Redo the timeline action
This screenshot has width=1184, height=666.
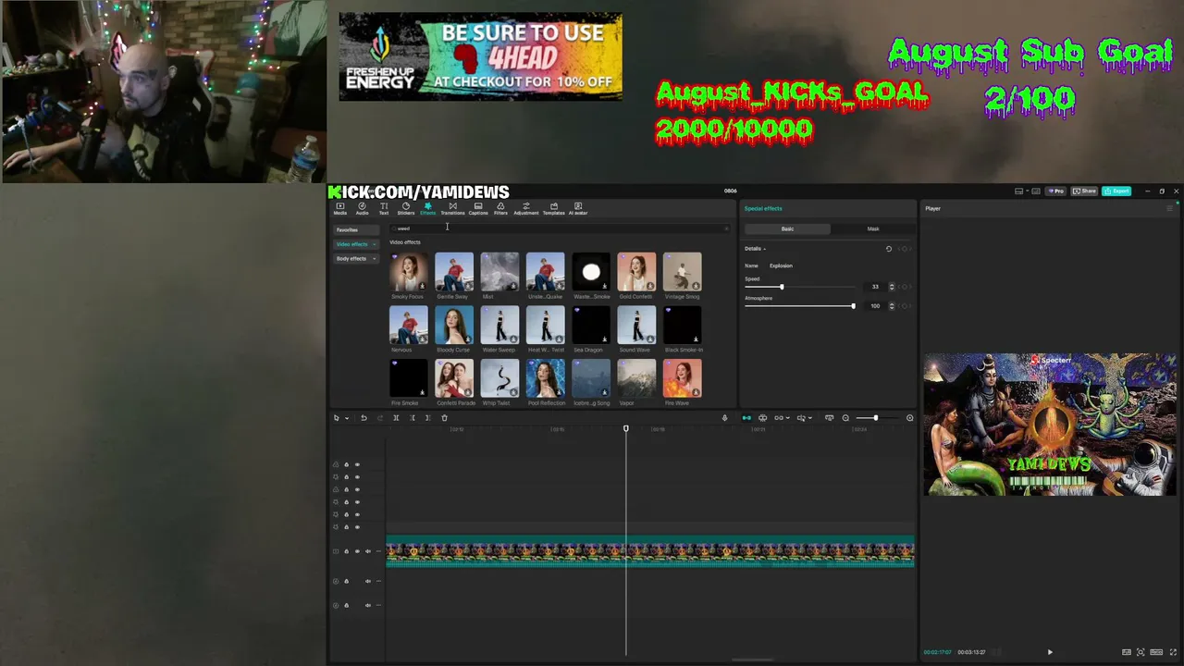click(379, 418)
